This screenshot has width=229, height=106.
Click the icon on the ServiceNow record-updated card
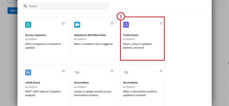[126, 72]
